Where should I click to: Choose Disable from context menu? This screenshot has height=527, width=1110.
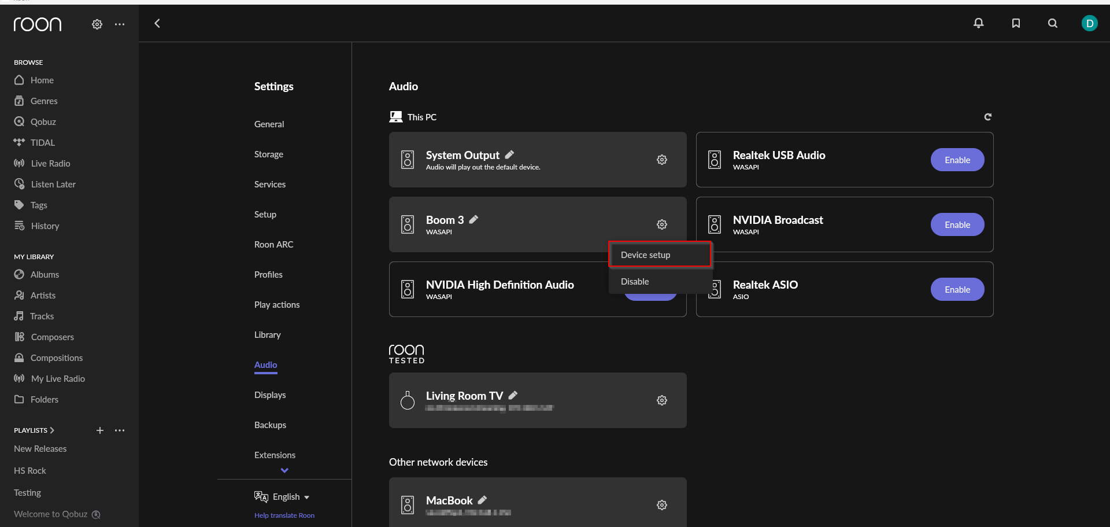click(660, 281)
